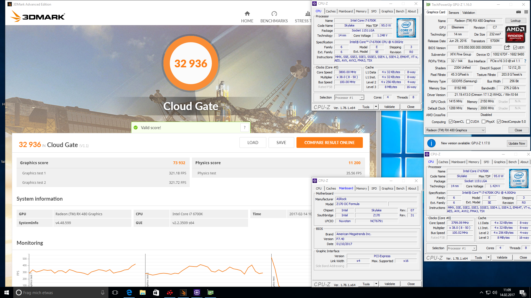Click Tools button in Mainboard CPU-Z window
The image size is (531, 298).
coord(366,284)
